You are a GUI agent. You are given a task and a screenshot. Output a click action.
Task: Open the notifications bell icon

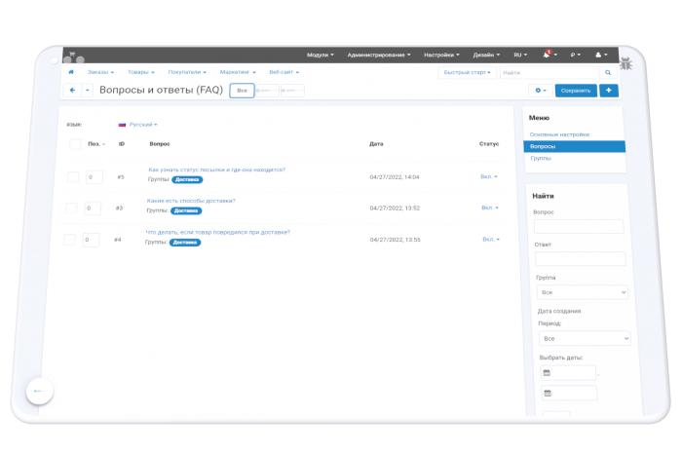(547, 55)
